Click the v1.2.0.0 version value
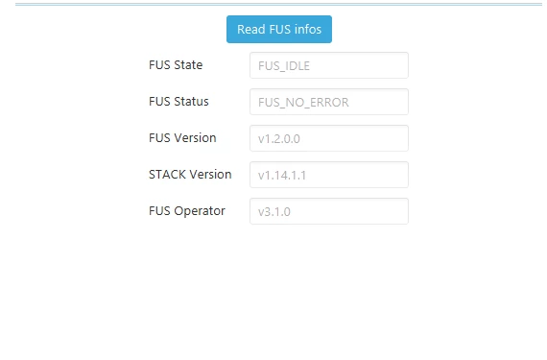 click(x=279, y=139)
